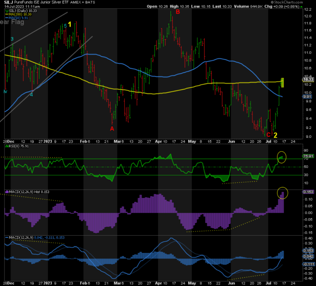This screenshot has width=316, height=286.
Task: Click the 90 level on the RSI axis
Action: pos(306,150)
